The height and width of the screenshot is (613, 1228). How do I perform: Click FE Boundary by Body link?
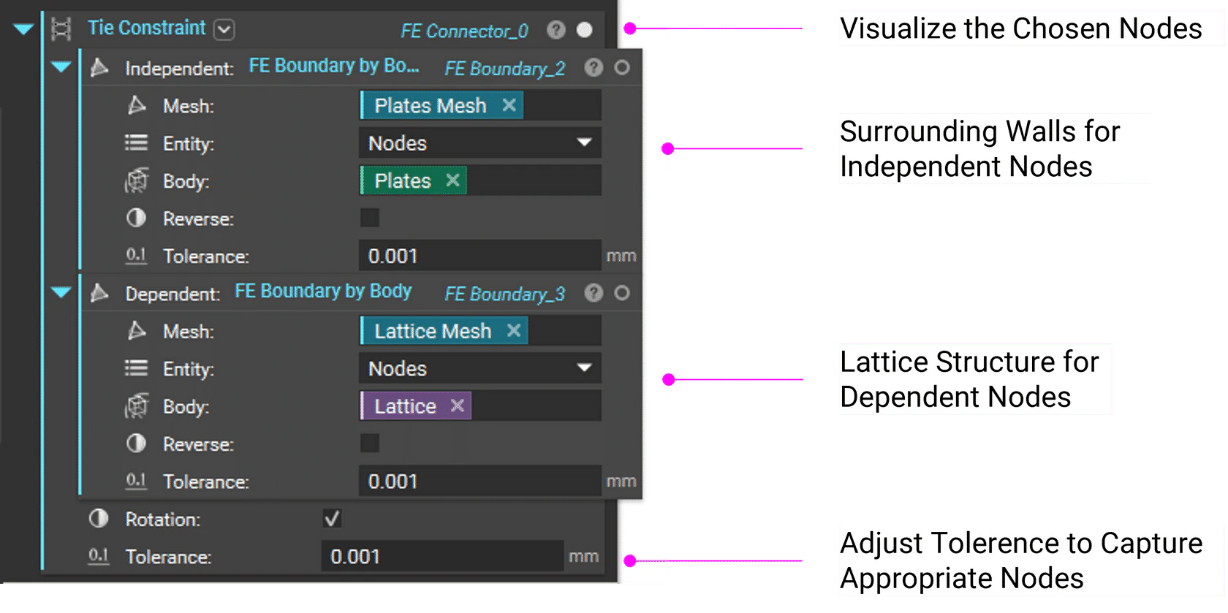(x=323, y=291)
